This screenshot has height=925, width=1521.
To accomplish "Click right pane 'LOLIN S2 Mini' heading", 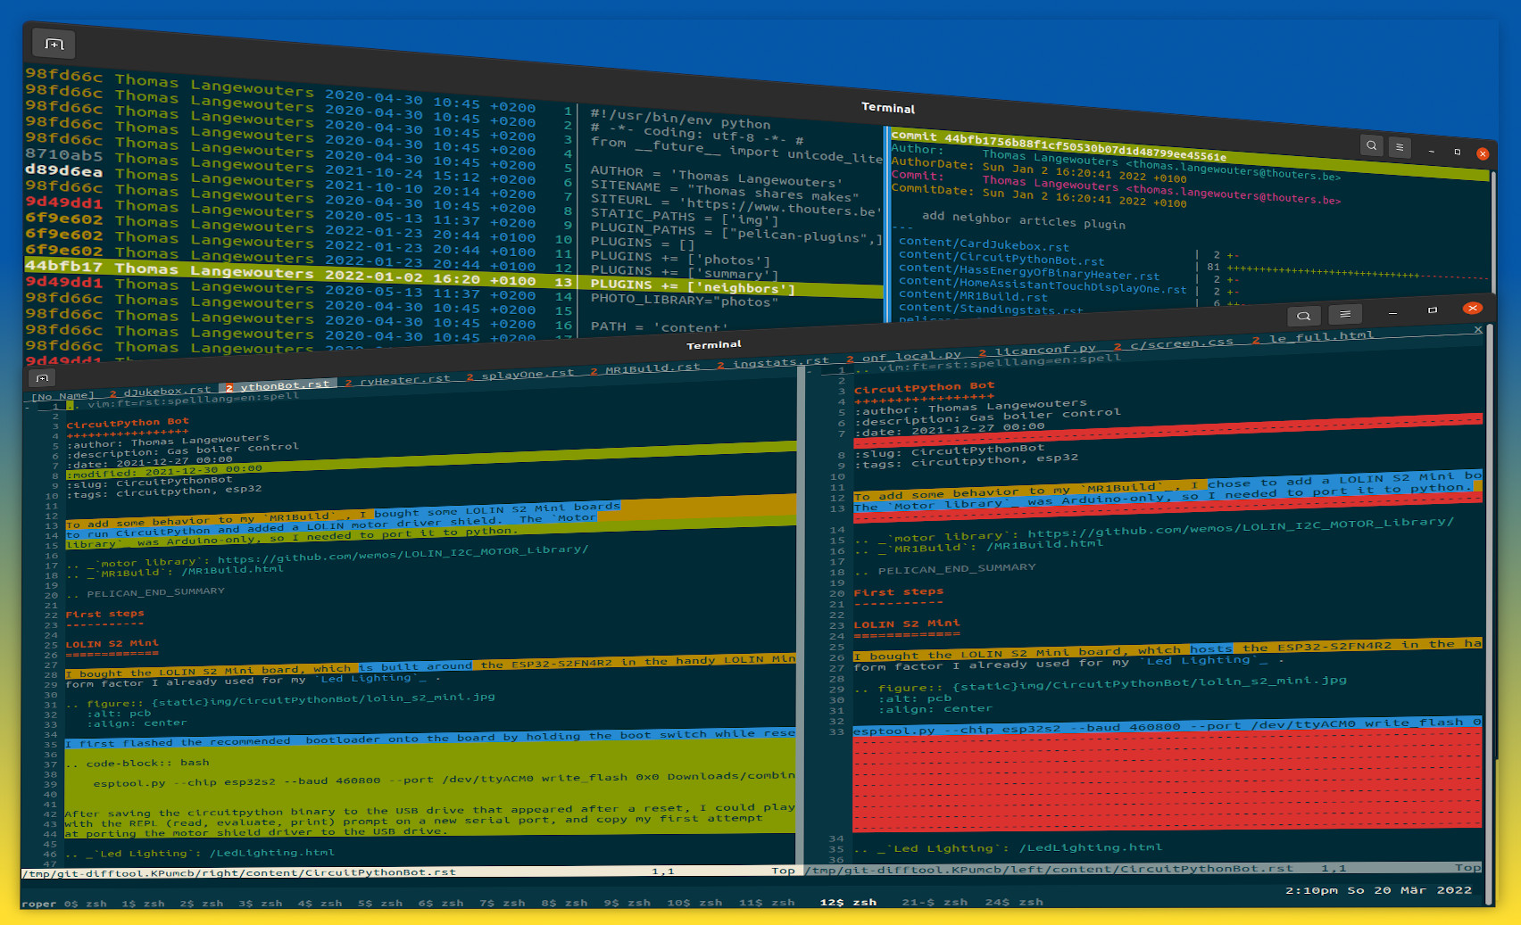I will 907,624.
